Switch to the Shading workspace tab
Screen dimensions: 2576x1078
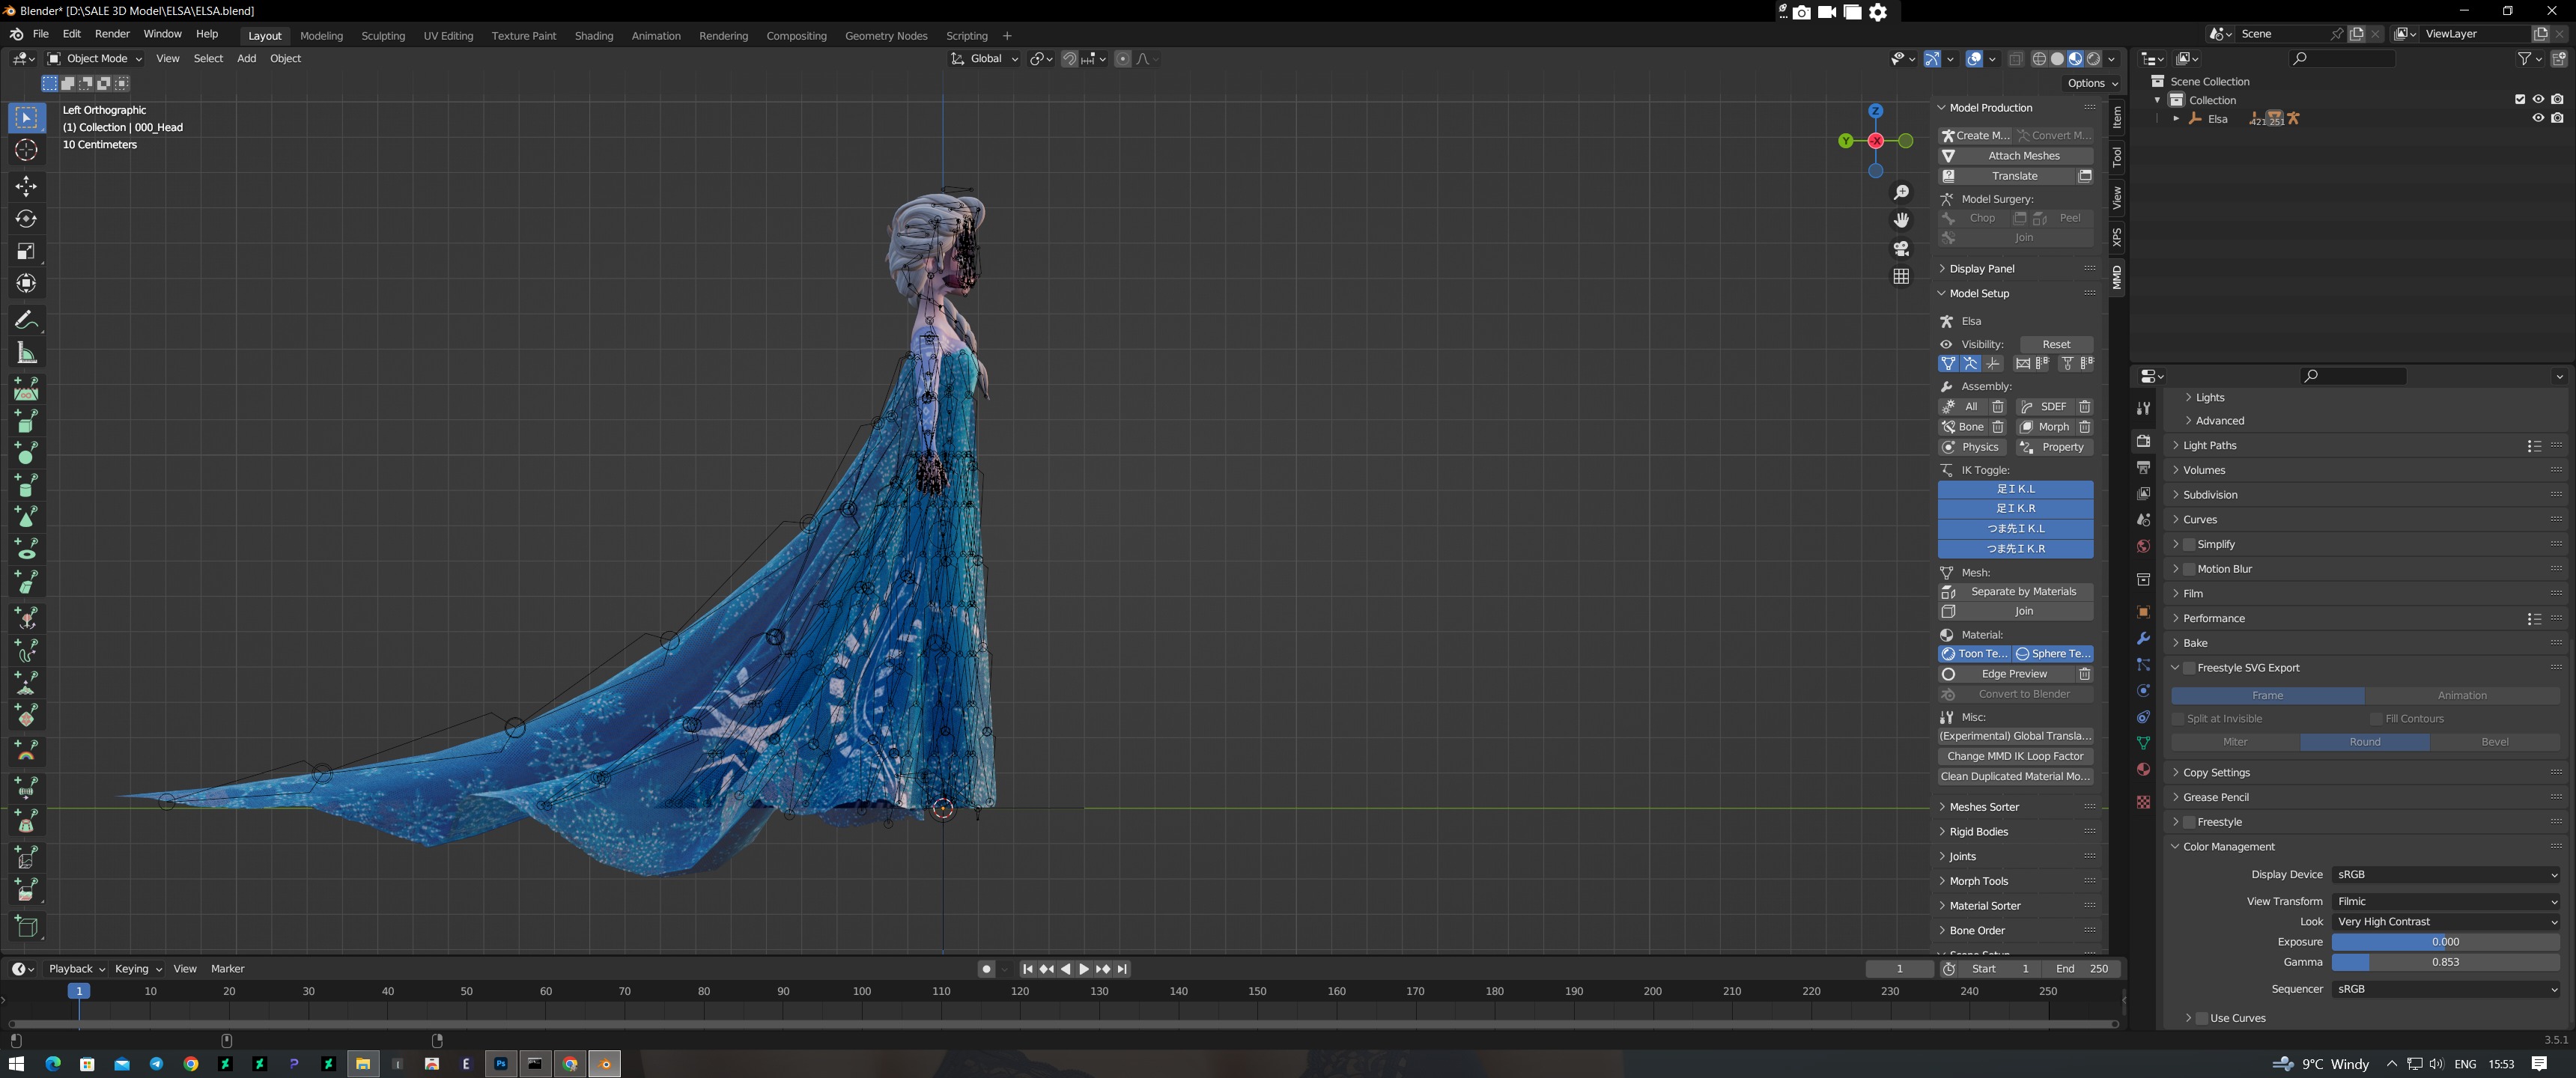pos(594,36)
